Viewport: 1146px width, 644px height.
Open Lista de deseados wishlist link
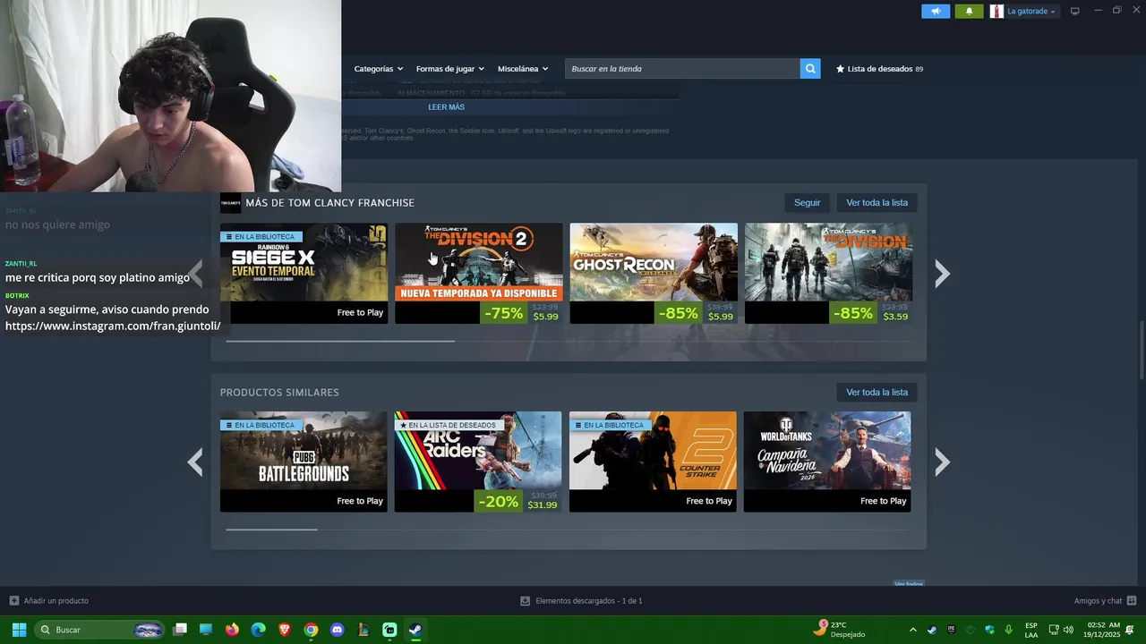click(x=879, y=69)
